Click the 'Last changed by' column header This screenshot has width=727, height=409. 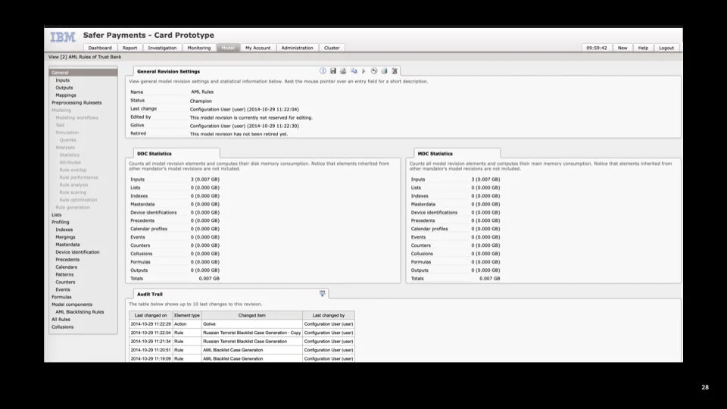point(328,315)
